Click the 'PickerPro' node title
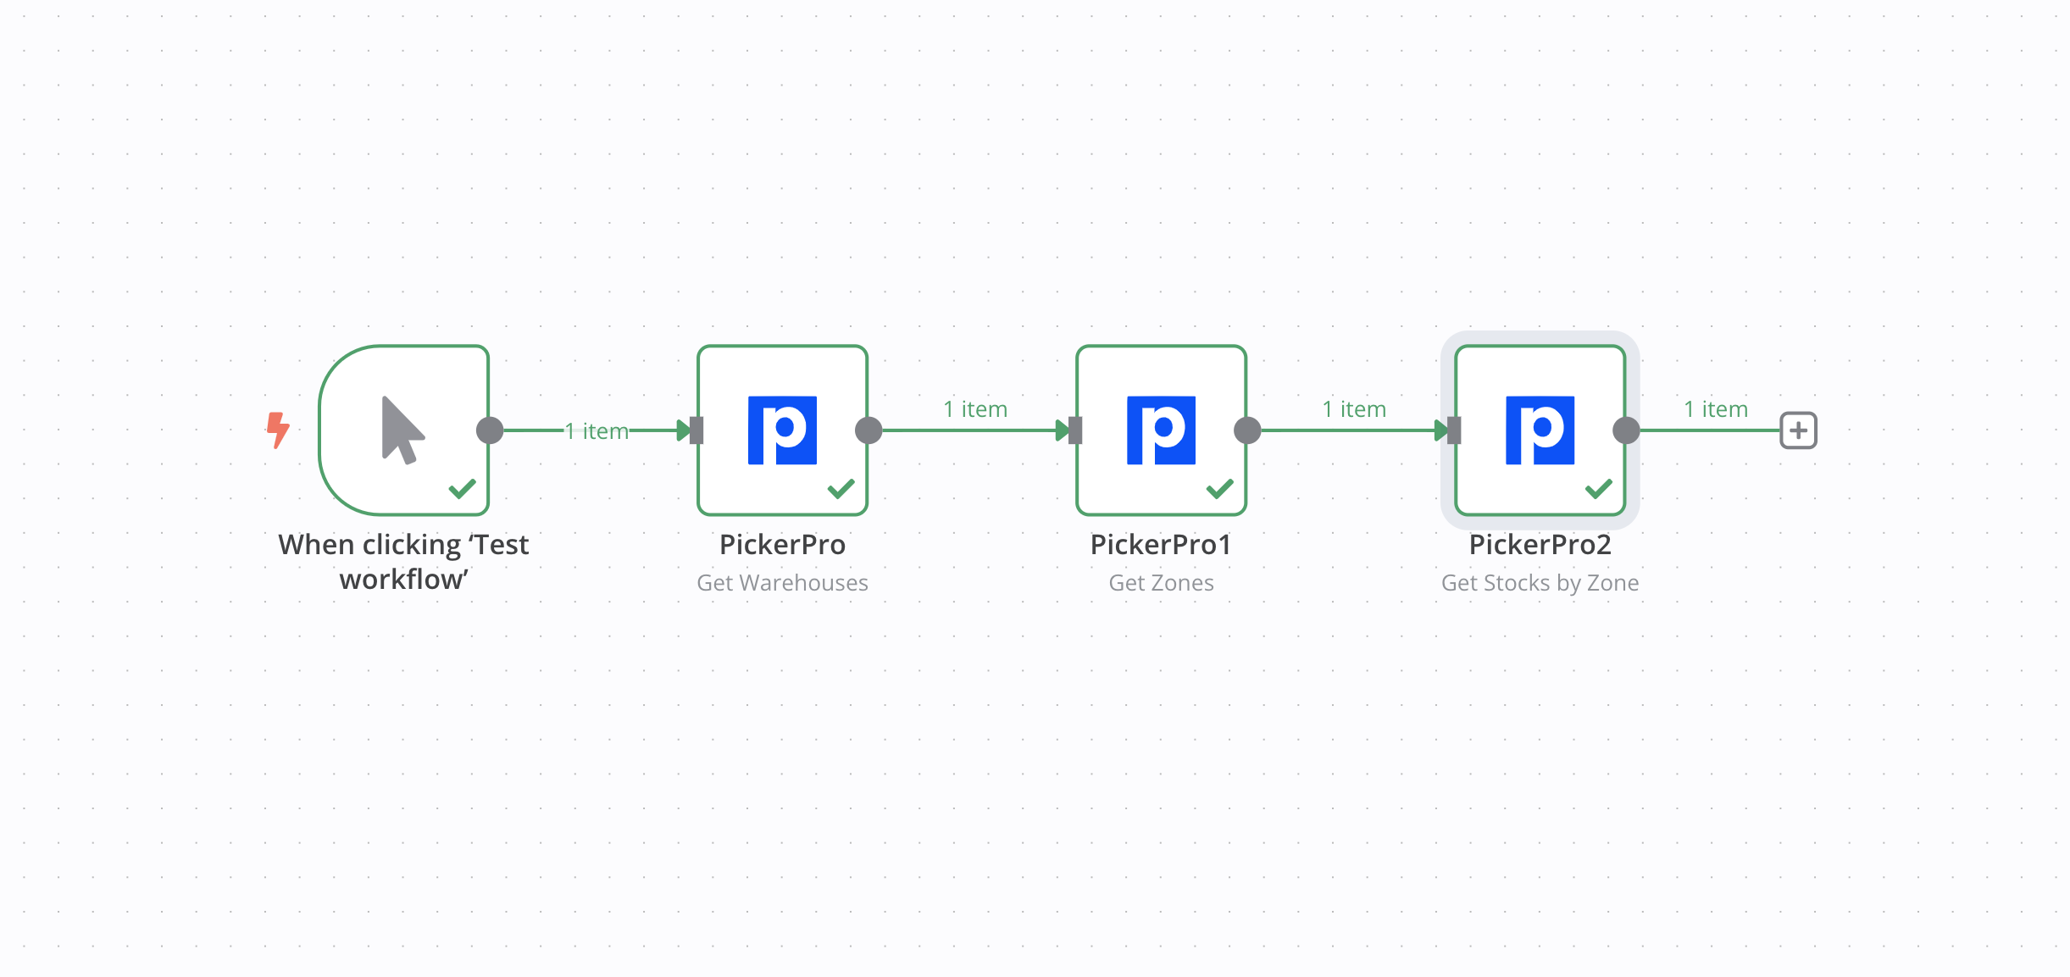 [x=782, y=545]
